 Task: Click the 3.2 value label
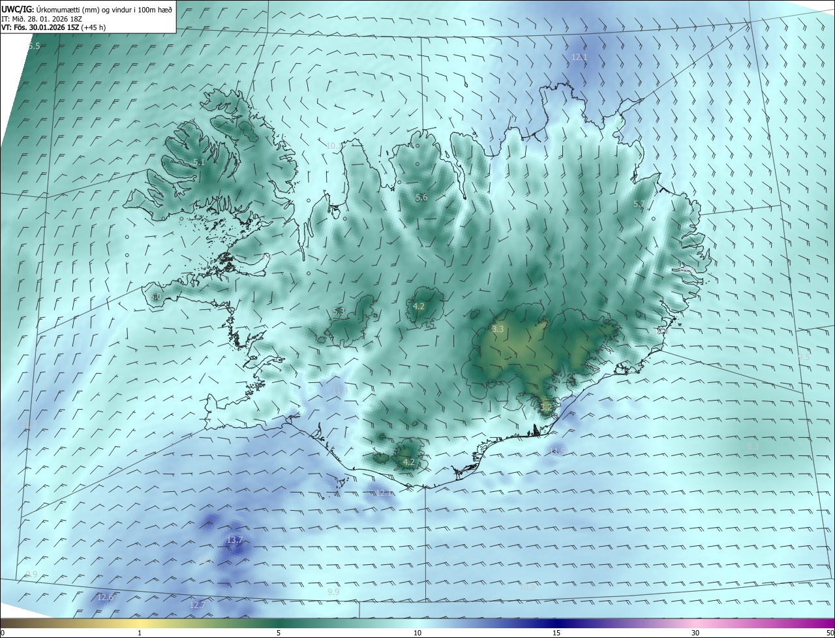[546, 408]
